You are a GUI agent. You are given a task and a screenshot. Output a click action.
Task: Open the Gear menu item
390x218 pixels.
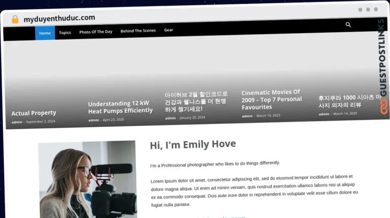169,30
